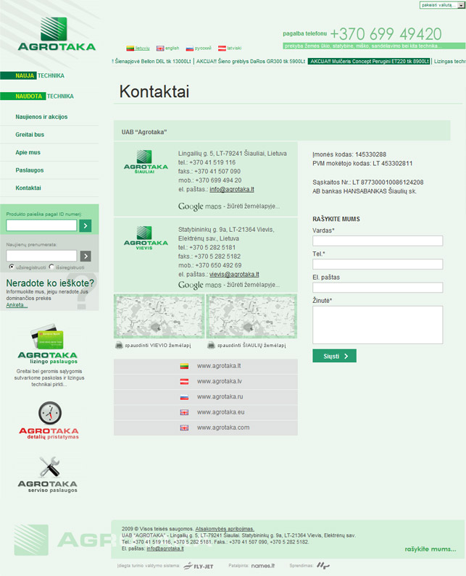Viewport: 466px width, 576px height.
Task: Click AKCIJA Mulčeris Concept Perugini ticker item
Action: pyautogui.click(x=369, y=62)
